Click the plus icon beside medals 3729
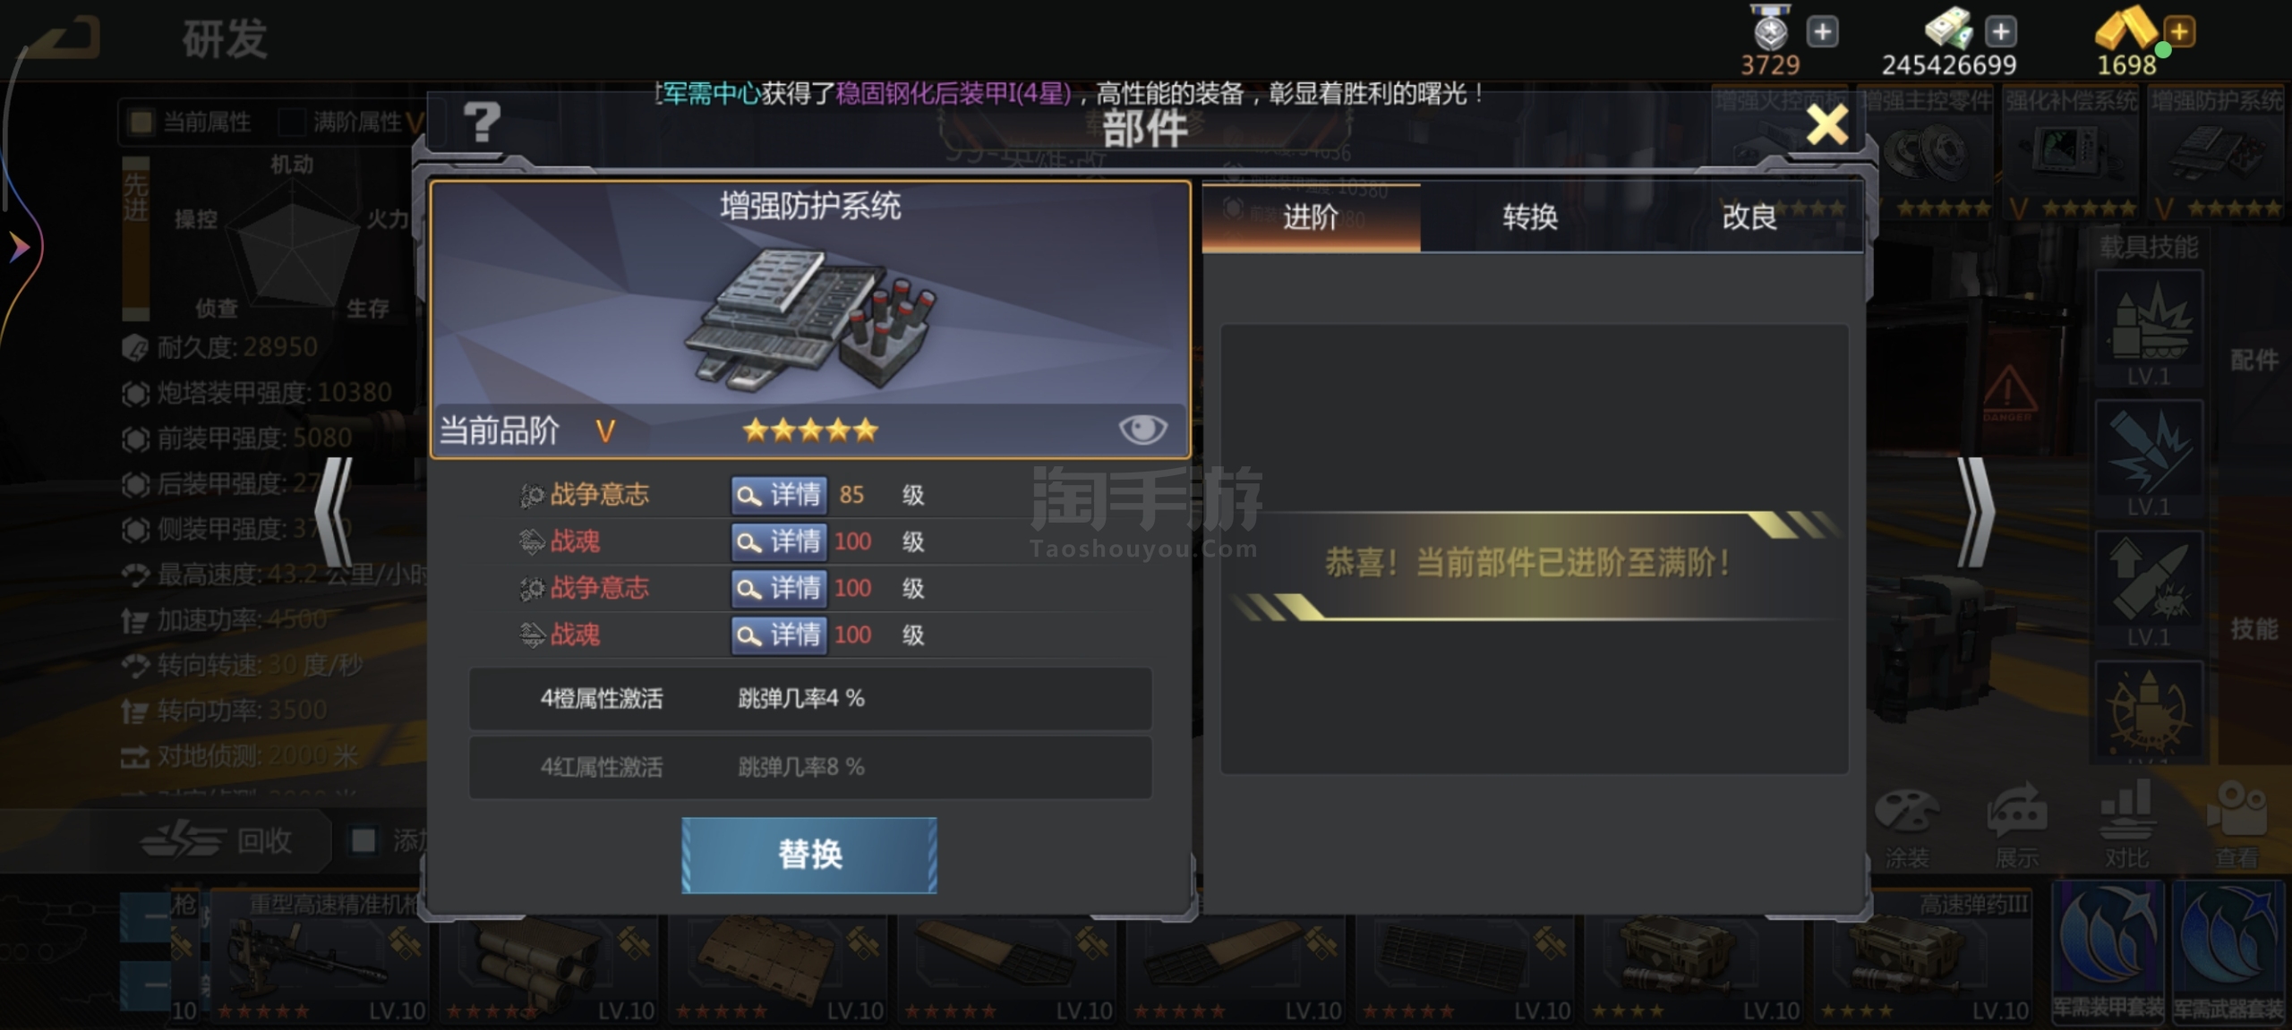The height and width of the screenshot is (1030, 2292). (x=1823, y=32)
